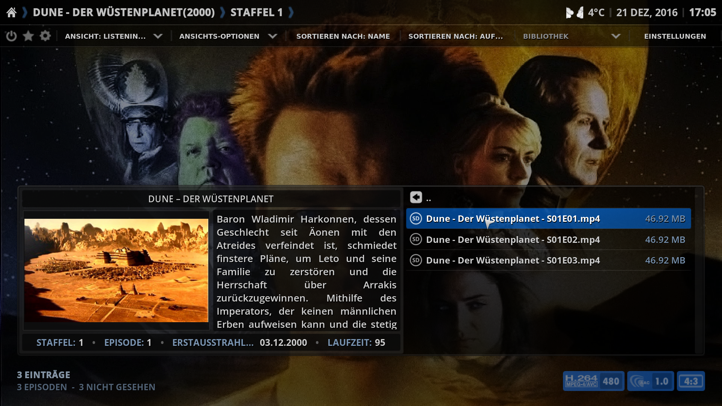Open the Ansicht: Listenin... view menu
The image size is (722, 406).
click(105, 36)
